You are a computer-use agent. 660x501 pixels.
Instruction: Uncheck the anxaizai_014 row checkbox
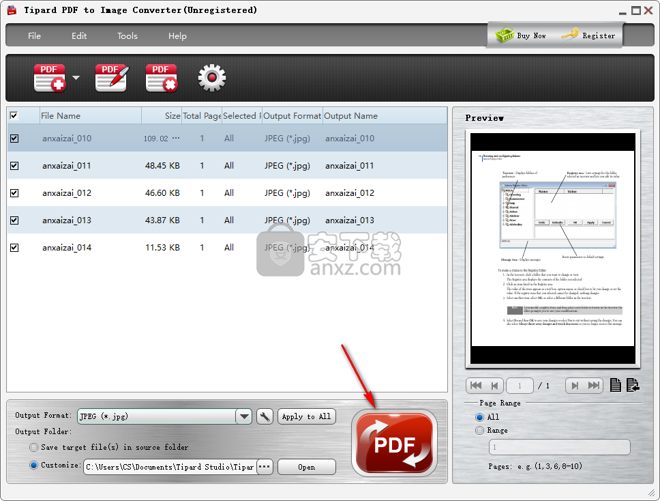tap(14, 248)
